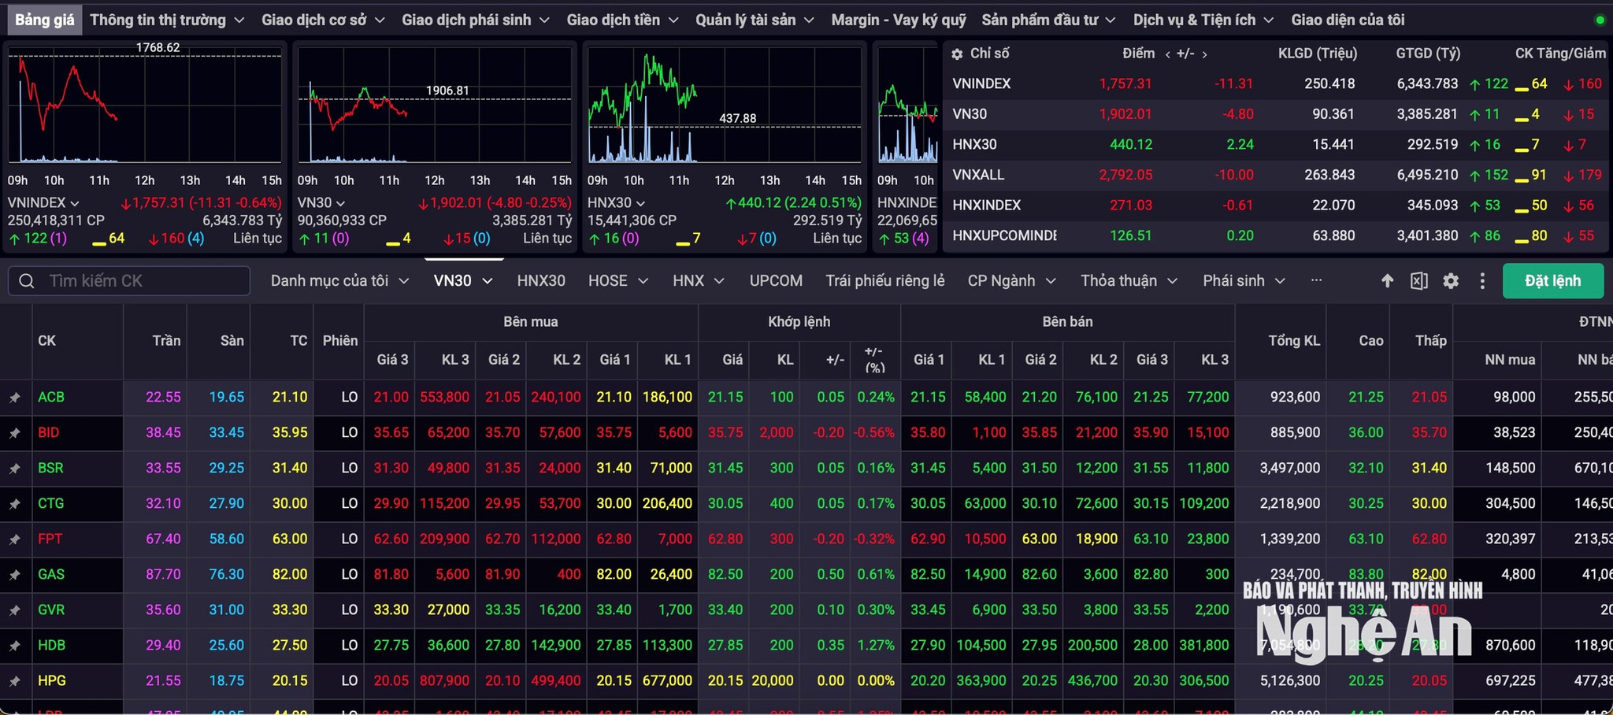This screenshot has width=1613, height=715.
Task: Toggle the pin on the GAS row
Action: pos(15,575)
